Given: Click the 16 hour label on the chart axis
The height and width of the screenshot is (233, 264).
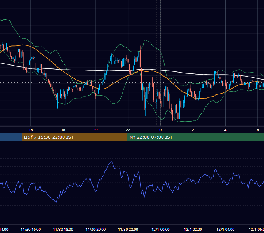Looking at the screenshot, I should click(31, 130).
